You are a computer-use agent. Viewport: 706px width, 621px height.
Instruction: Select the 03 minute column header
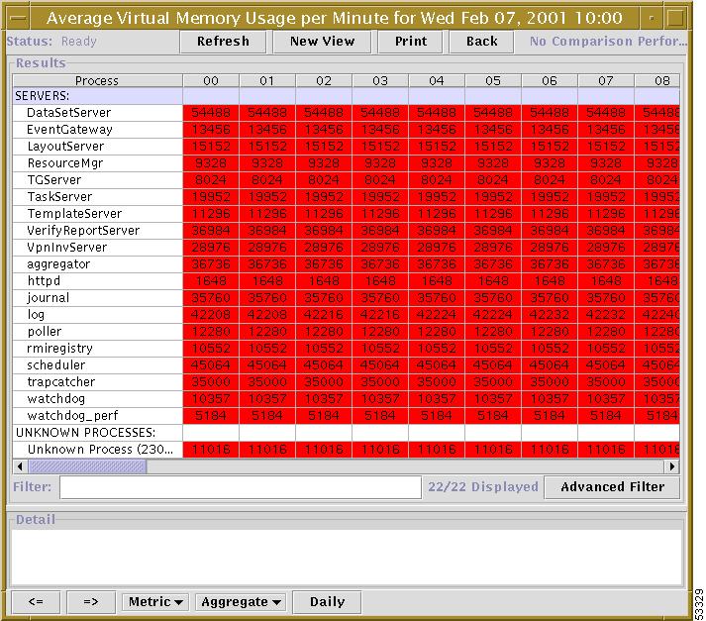(380, 80)
